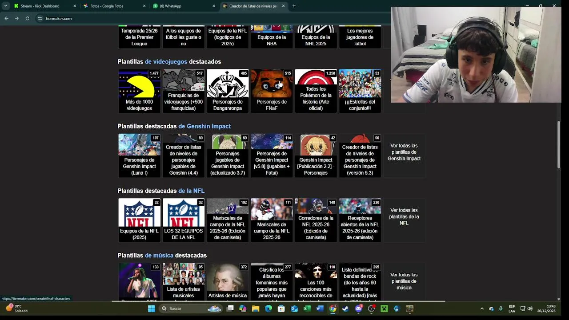Follow the 'de la NFL' heading link

point(191,191)
